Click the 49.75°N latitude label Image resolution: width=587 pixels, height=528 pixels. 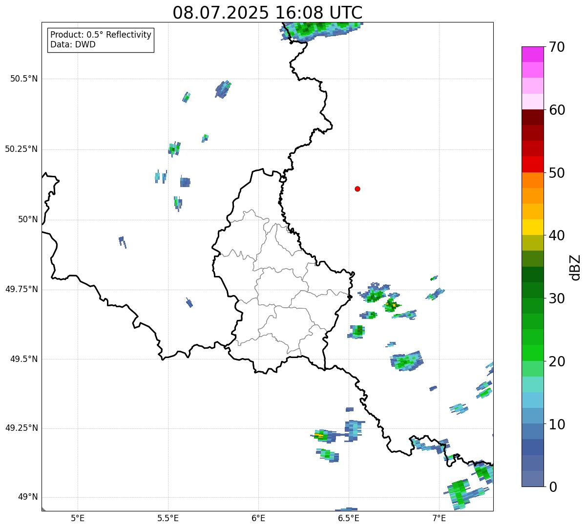[21, 289]
